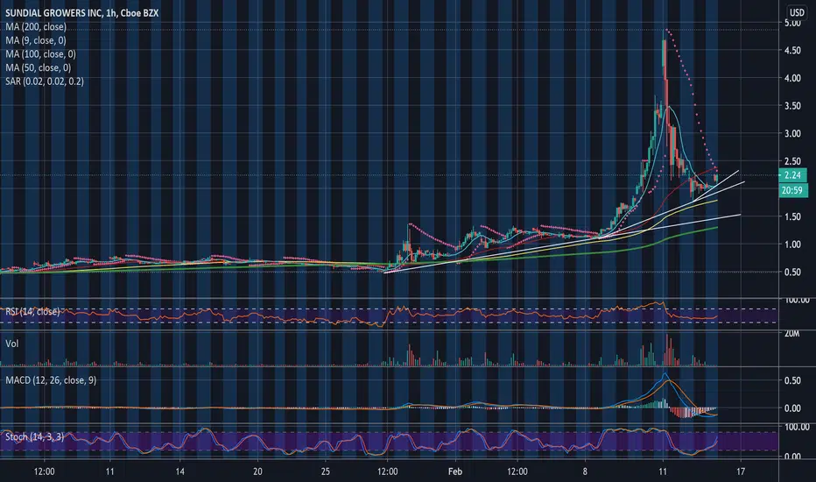816x482 pixels.
Task: Click the 5.00 price axis label
Action: 792,24
